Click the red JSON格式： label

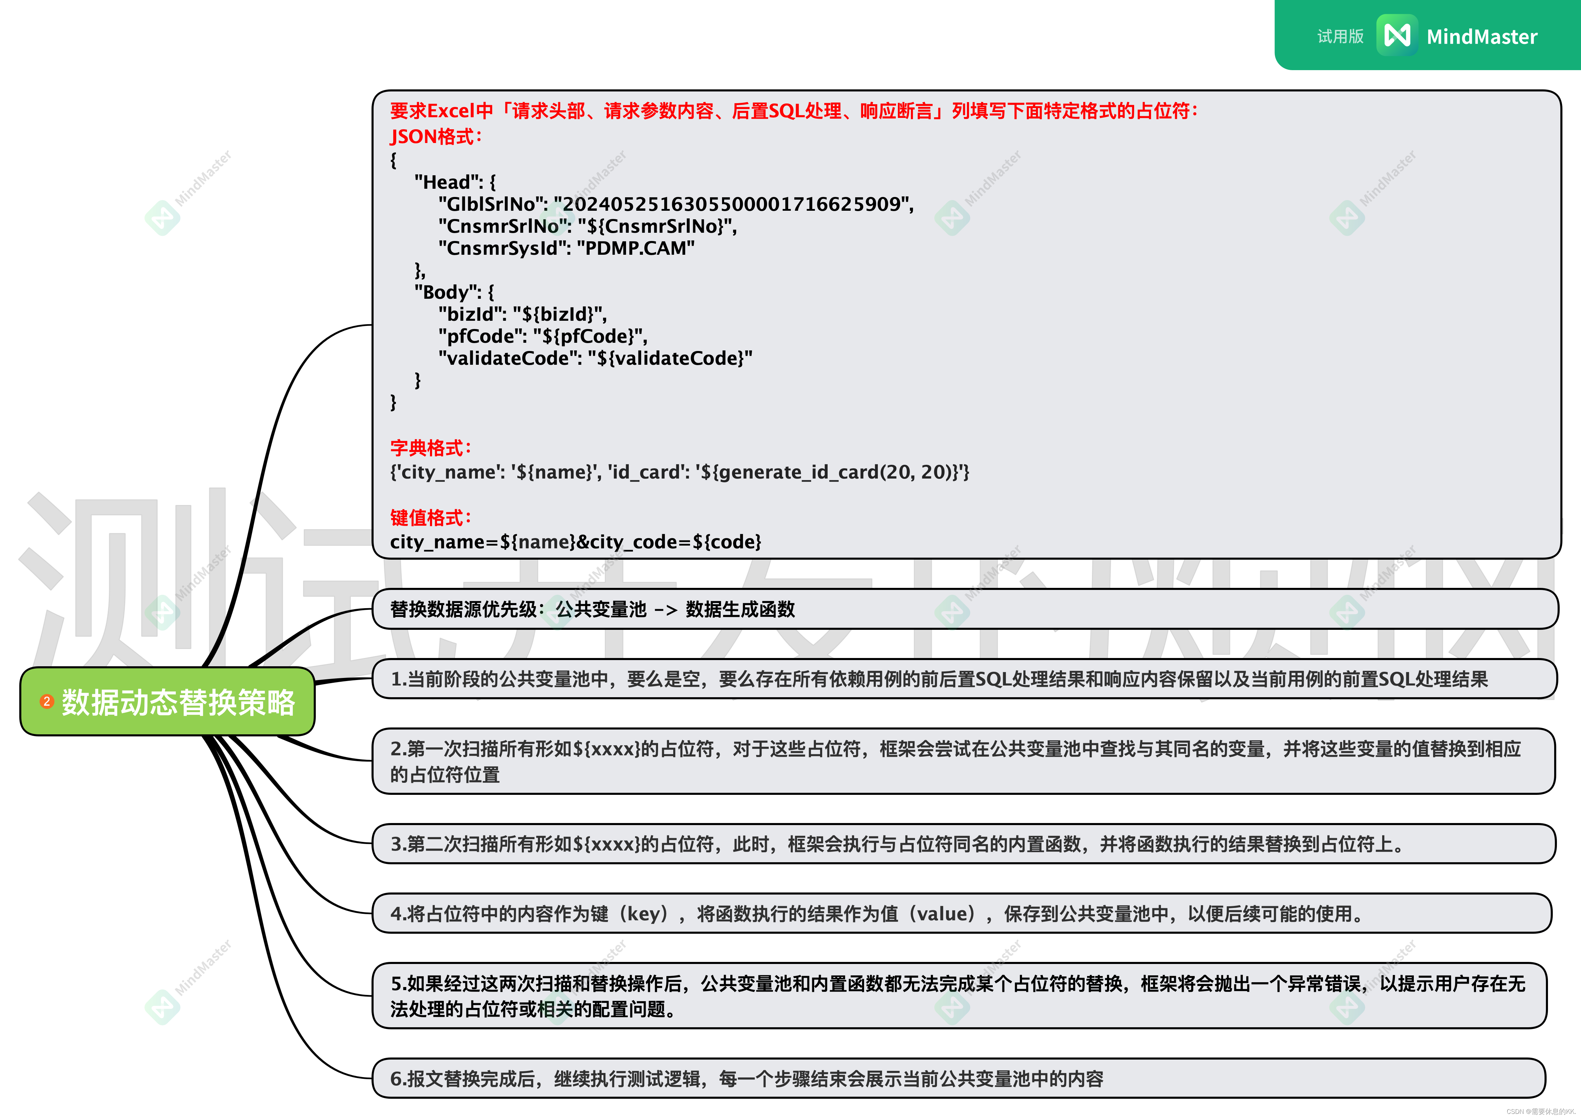437,136
